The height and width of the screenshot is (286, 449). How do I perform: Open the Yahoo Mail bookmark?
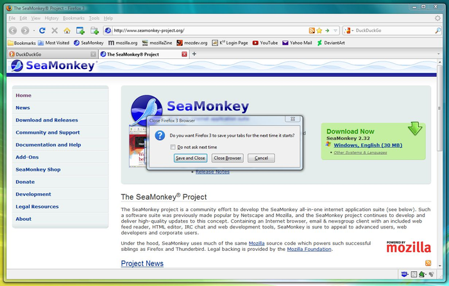[x=297, y=43]
